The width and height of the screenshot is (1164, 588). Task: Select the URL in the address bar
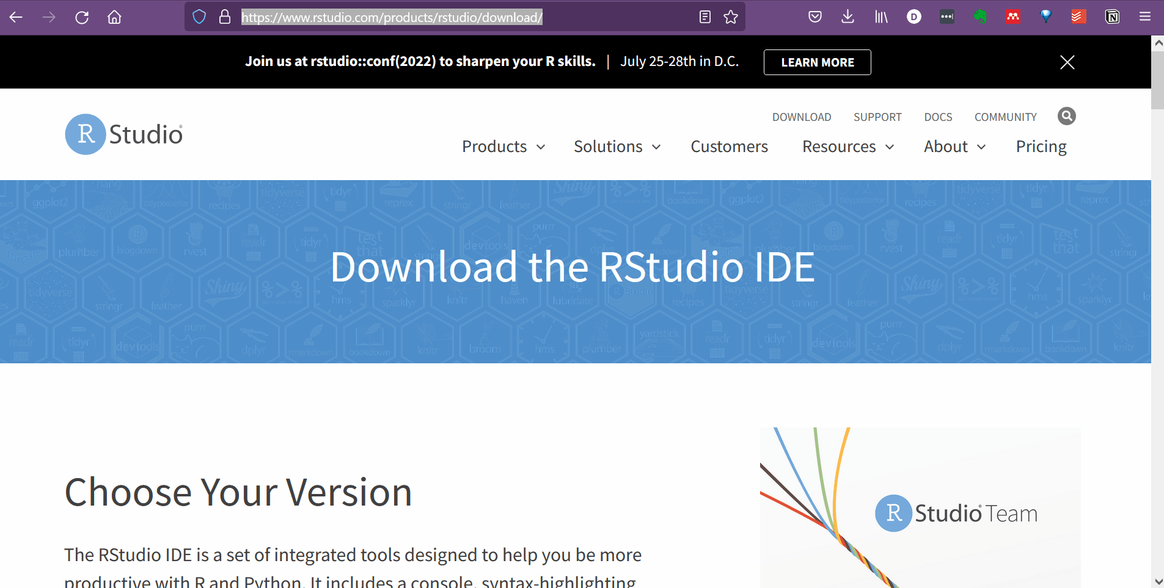[392, 17]
